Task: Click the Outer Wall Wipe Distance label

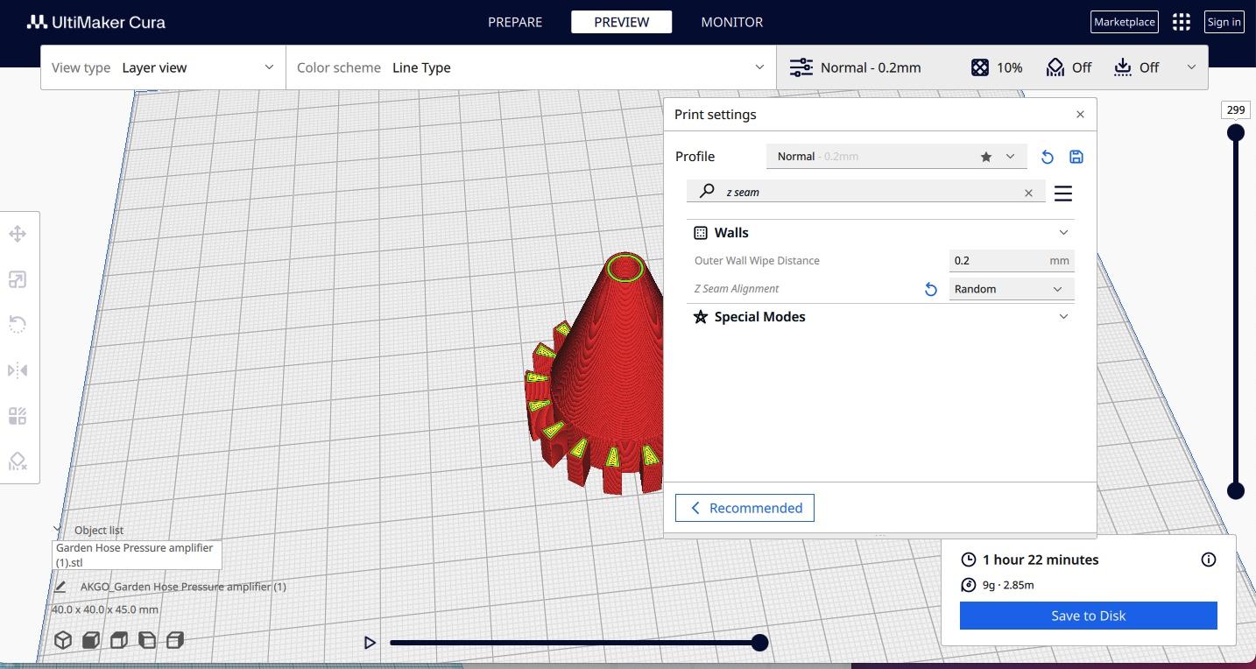Action: (757, 261)
